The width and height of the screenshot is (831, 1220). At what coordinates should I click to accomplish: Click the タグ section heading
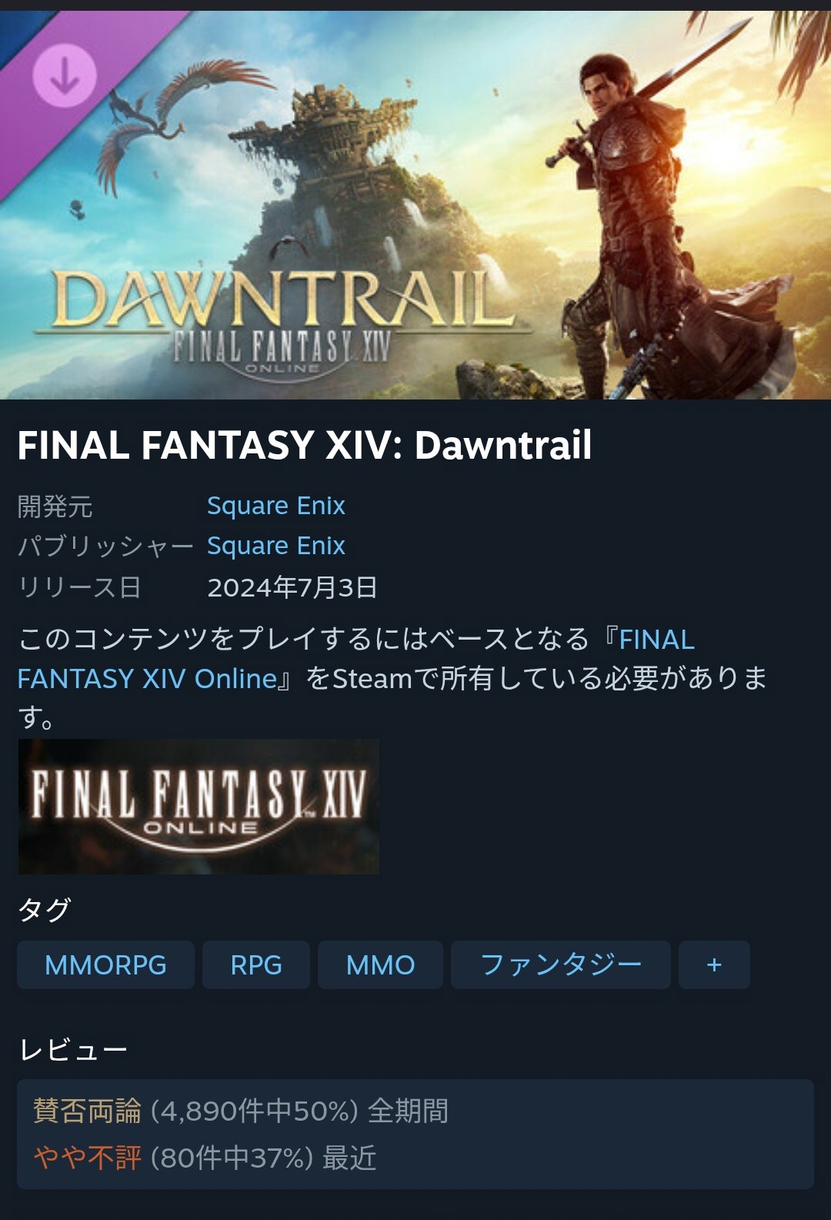click(44, 910)
